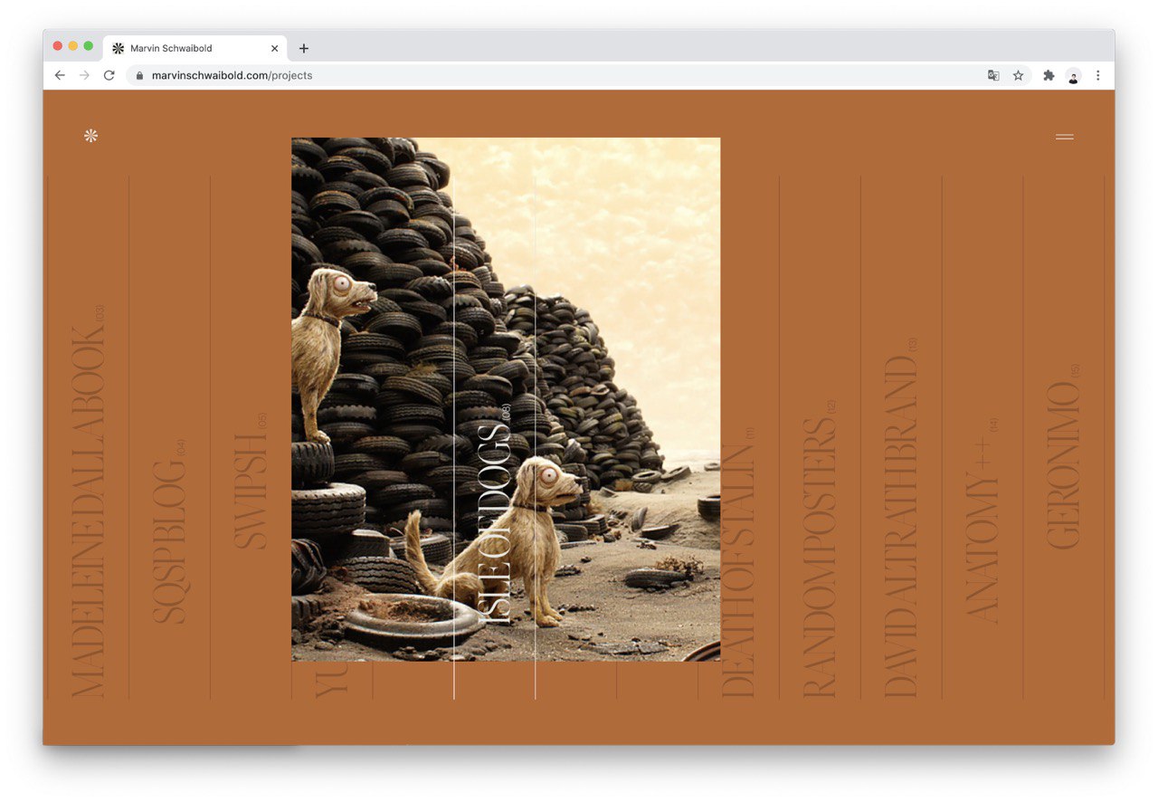The width and height of the screenshot is (1158, 802).
Task: Open a new browser tab
Action: pos(303,48)
